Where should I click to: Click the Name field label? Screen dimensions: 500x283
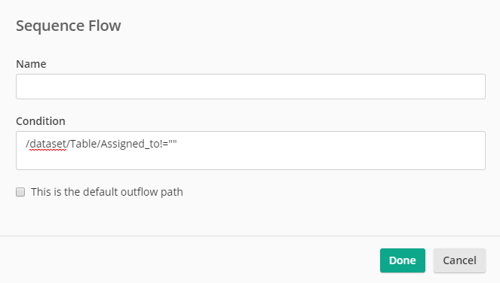31,64
